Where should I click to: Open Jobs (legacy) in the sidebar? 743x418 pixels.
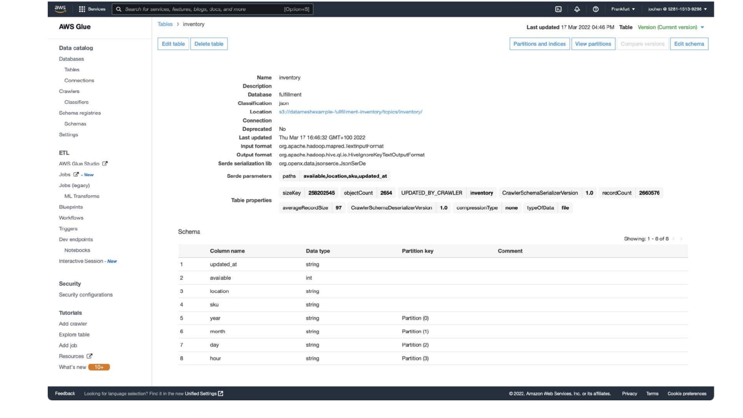[x=74, y=185]
